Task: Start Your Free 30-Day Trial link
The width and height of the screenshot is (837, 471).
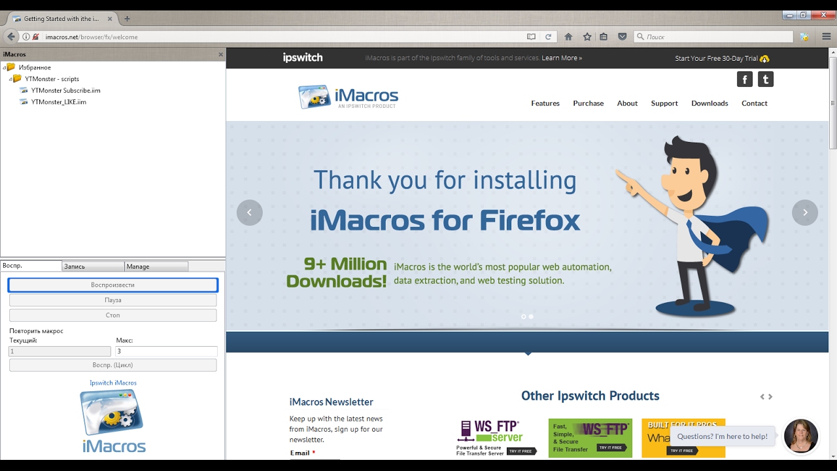Action: point(722,58)
